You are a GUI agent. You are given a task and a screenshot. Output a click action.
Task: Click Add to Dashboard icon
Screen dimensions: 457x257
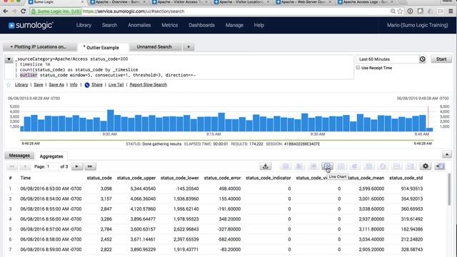pyautogui.click(x=440, y=166)
